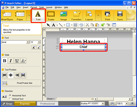Align text to the right
Viewport: 137px width, 107px height.
(x=17, y=75)
